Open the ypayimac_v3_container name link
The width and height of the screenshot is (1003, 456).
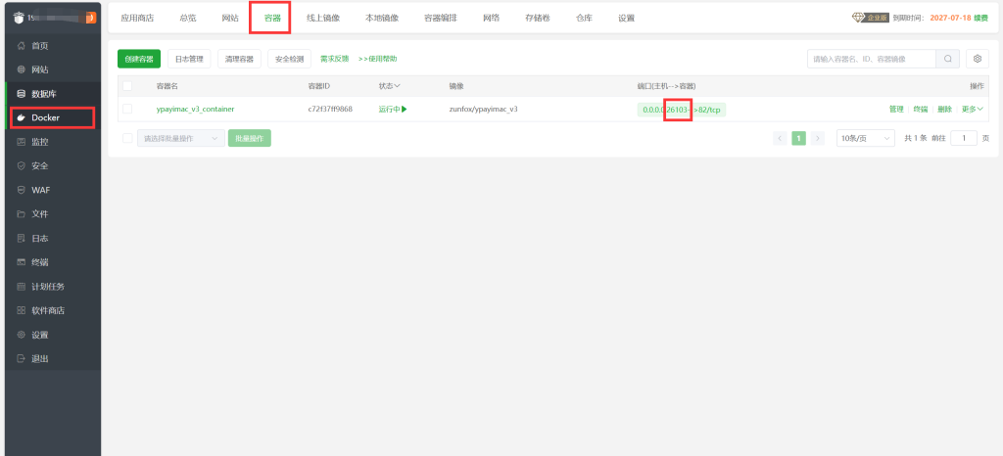tap(195, 110)
